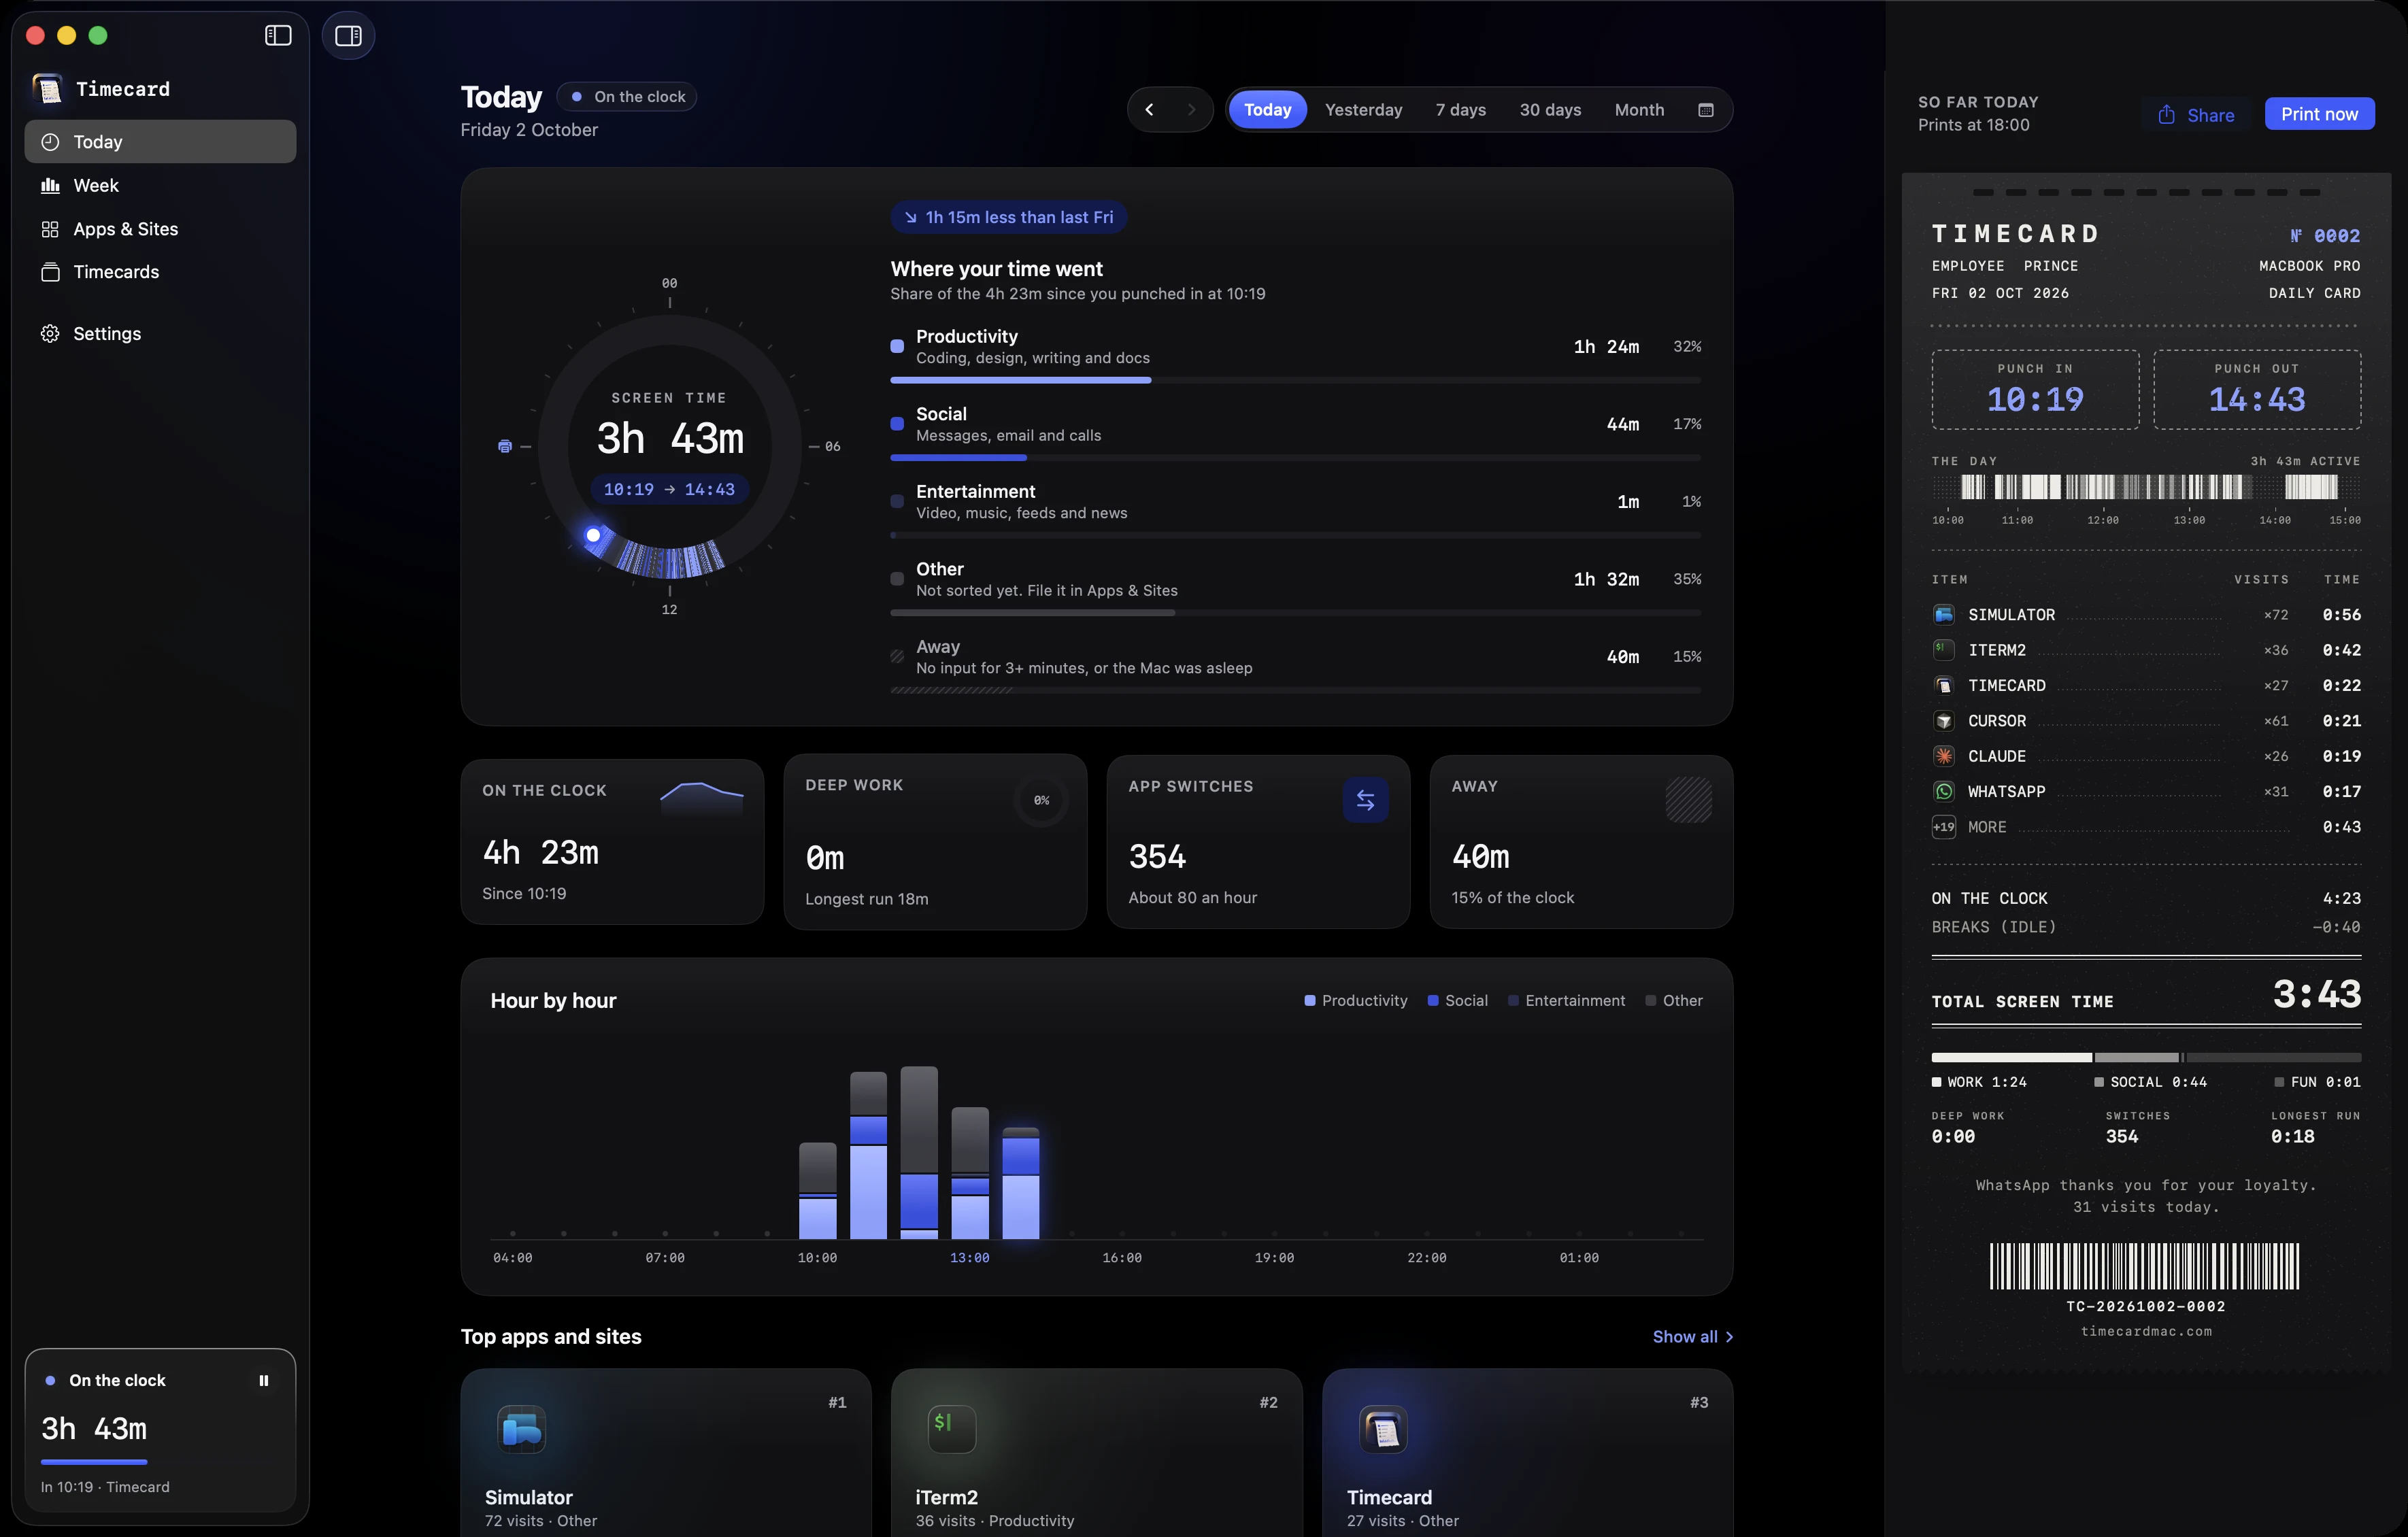Screen dimensions: 2408x1537
Task: Click the Simulator icon on receipt
Action: click(1943, 615)
